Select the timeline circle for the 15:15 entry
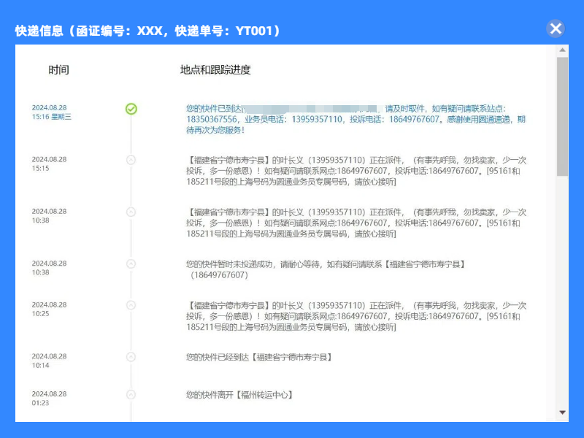The image size is (584, 438). click(x=131, y=160)
